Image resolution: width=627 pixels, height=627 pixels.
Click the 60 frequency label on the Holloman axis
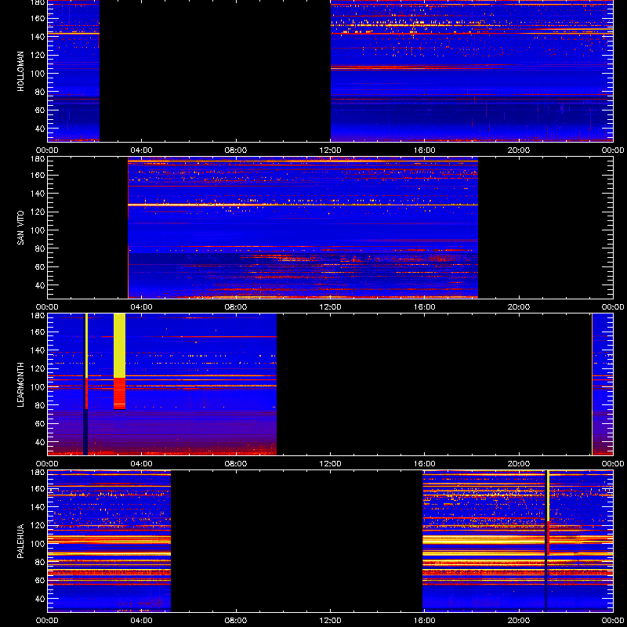point(40,111)
